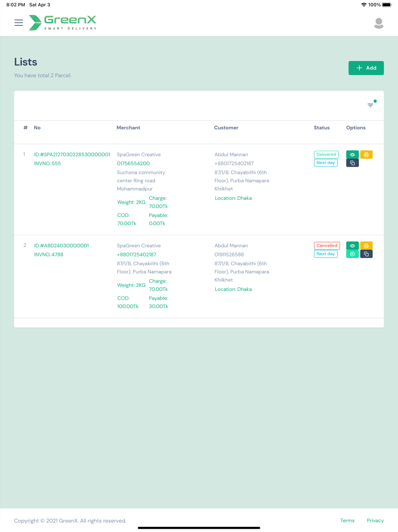
Task: Click the Status column header
Action: coord(322,128)
